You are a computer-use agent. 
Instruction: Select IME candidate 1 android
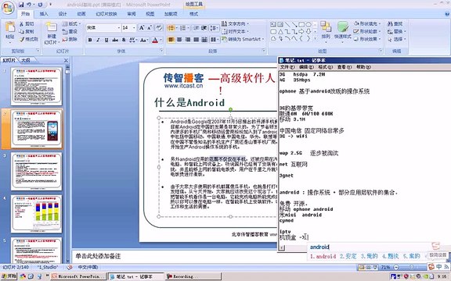[323, 256]
